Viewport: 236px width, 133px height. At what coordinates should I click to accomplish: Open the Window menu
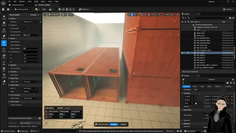[x=22, y=1]
